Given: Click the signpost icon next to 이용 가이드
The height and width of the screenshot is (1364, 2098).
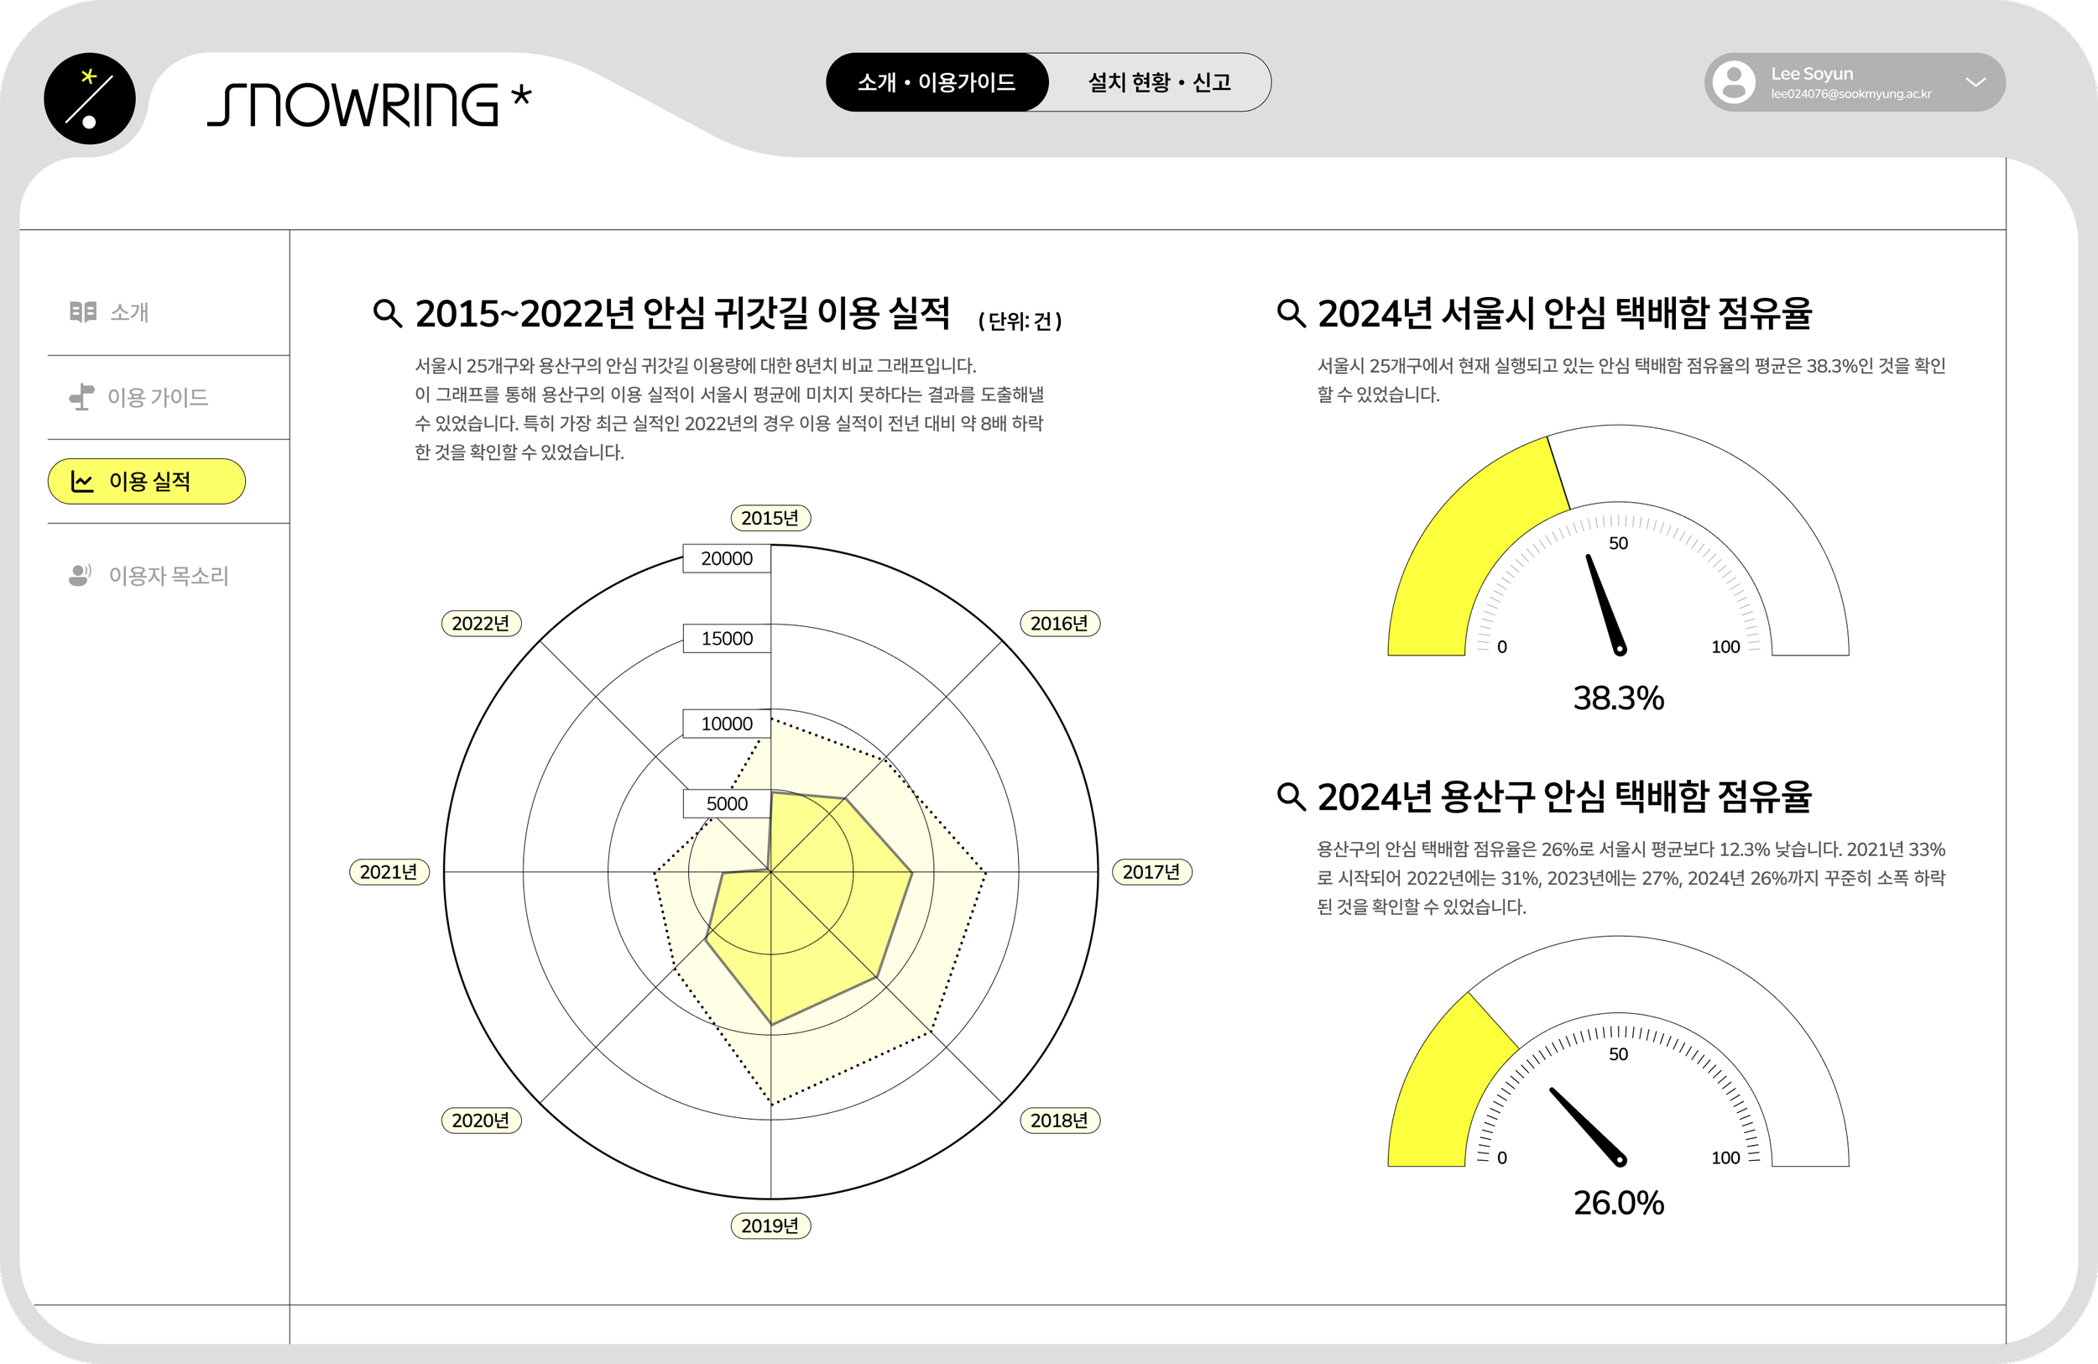Looking at the screenshot, I should click(82, 397).
